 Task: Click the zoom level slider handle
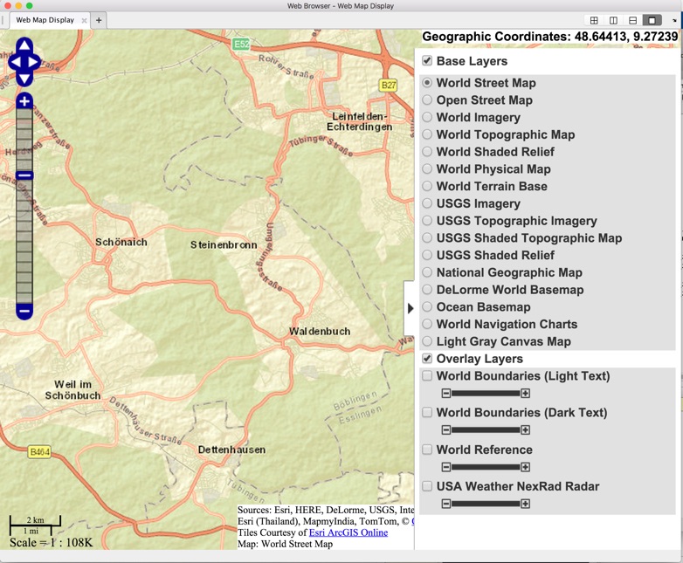click(x=24, y=175)
